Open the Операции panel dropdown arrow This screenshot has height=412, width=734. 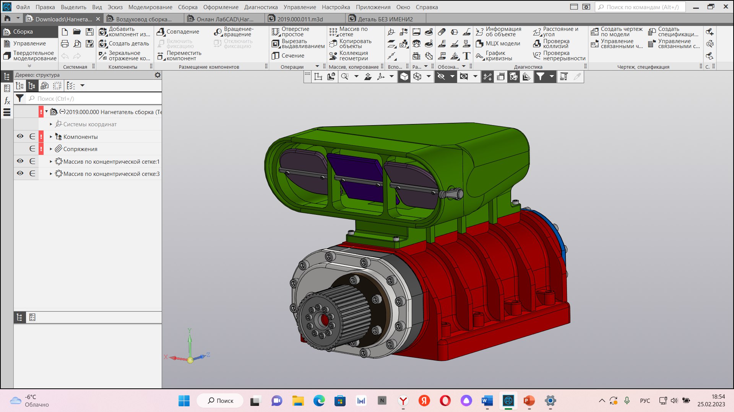click(317, 66)
